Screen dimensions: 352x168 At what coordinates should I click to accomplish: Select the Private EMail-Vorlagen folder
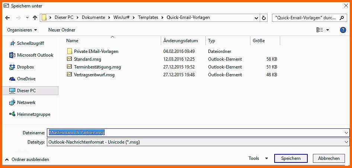coord(96,51)
